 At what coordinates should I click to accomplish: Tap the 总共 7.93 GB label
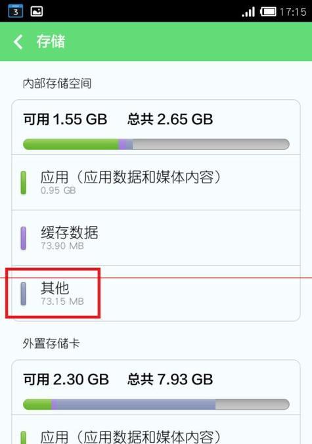[x=170, y=379]
